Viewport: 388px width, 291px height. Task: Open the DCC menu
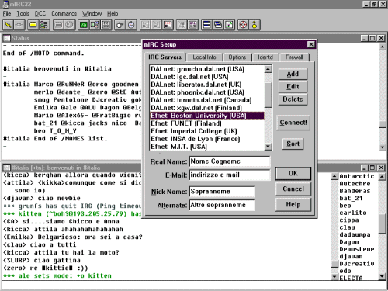[x=40, y=13]
